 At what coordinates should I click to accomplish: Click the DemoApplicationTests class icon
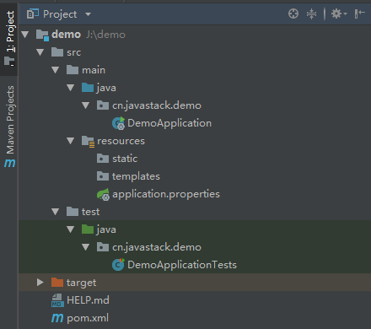tap(118, 265)
